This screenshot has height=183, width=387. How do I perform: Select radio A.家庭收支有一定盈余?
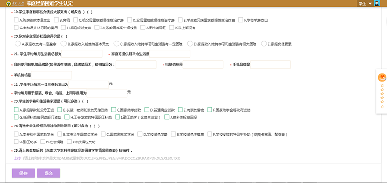click(x=17, y=43)
